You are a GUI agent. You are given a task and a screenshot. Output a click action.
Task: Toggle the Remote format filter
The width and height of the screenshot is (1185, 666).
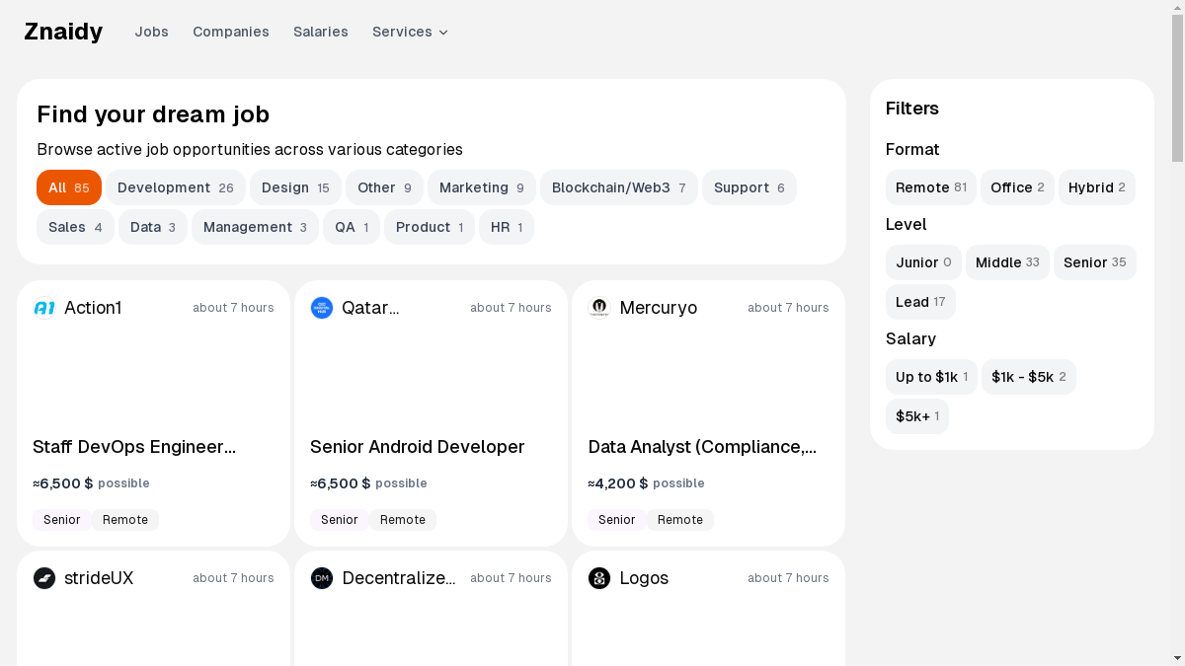[930, 187]
